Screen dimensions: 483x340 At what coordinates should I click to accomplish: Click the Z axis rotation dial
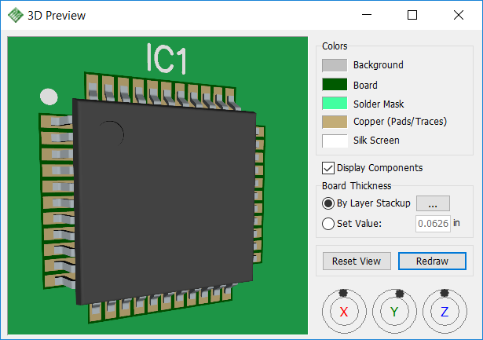coord(445,312)
